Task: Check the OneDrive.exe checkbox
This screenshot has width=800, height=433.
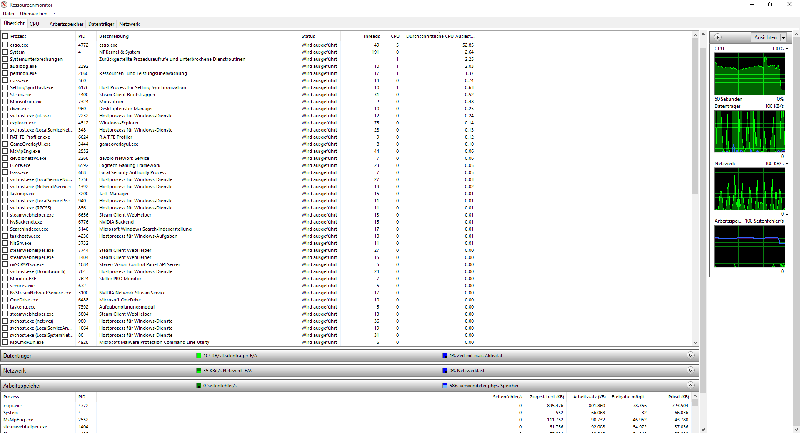Action: [5, 300]
